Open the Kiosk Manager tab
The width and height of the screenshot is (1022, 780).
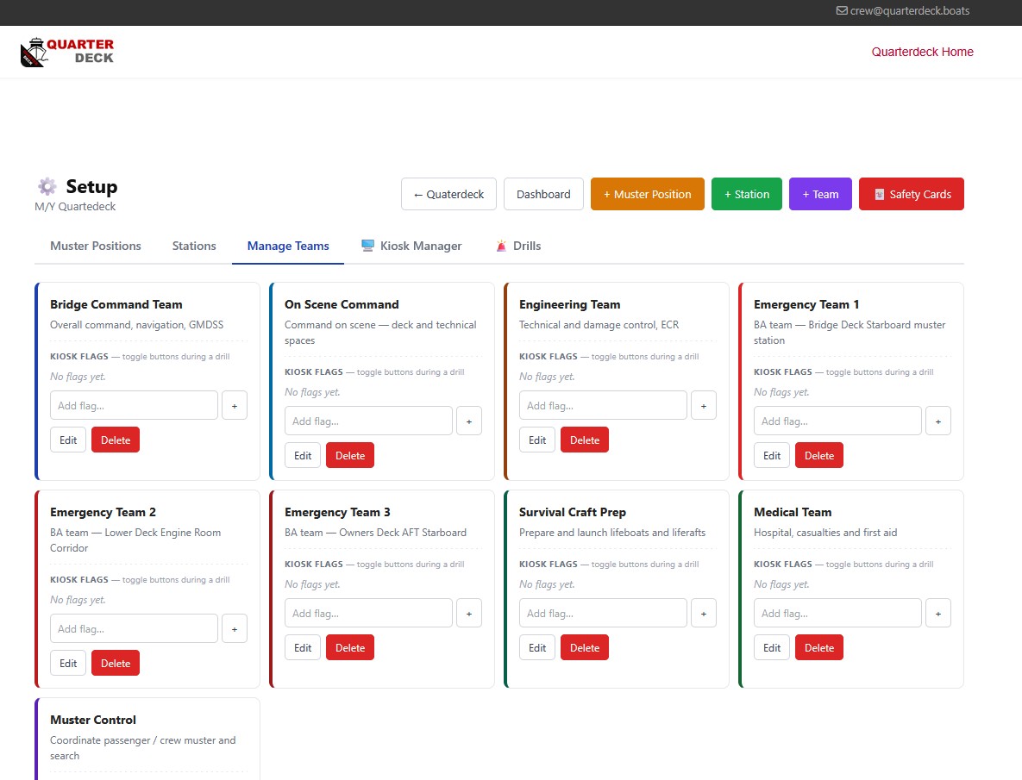[x=412, y=246]
